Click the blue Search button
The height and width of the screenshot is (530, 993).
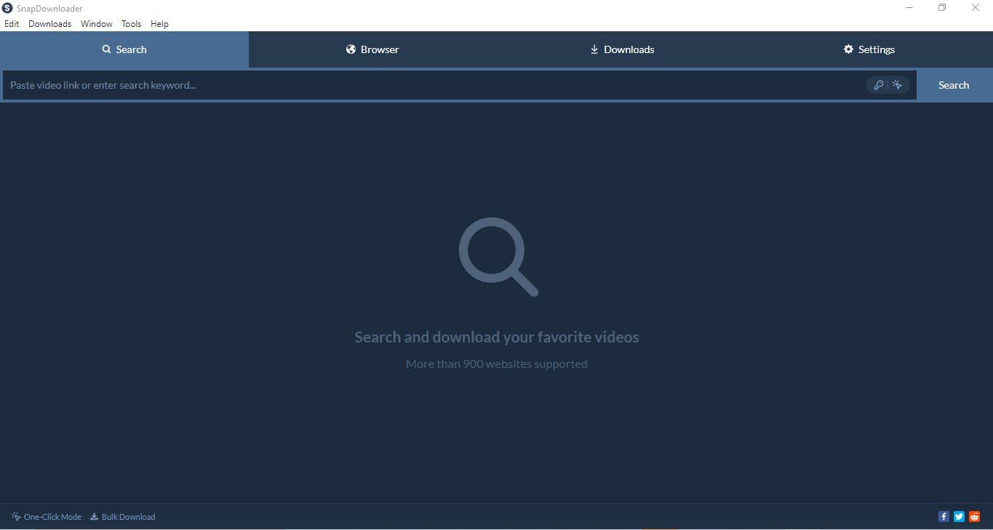[x=954, y=85]
